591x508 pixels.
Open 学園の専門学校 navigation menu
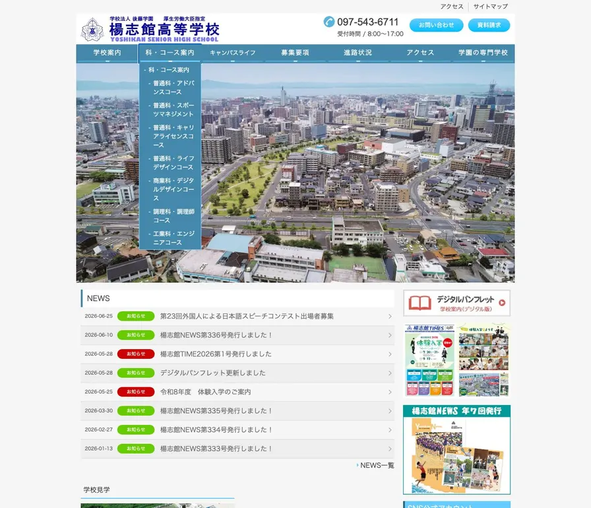[483, 53]
